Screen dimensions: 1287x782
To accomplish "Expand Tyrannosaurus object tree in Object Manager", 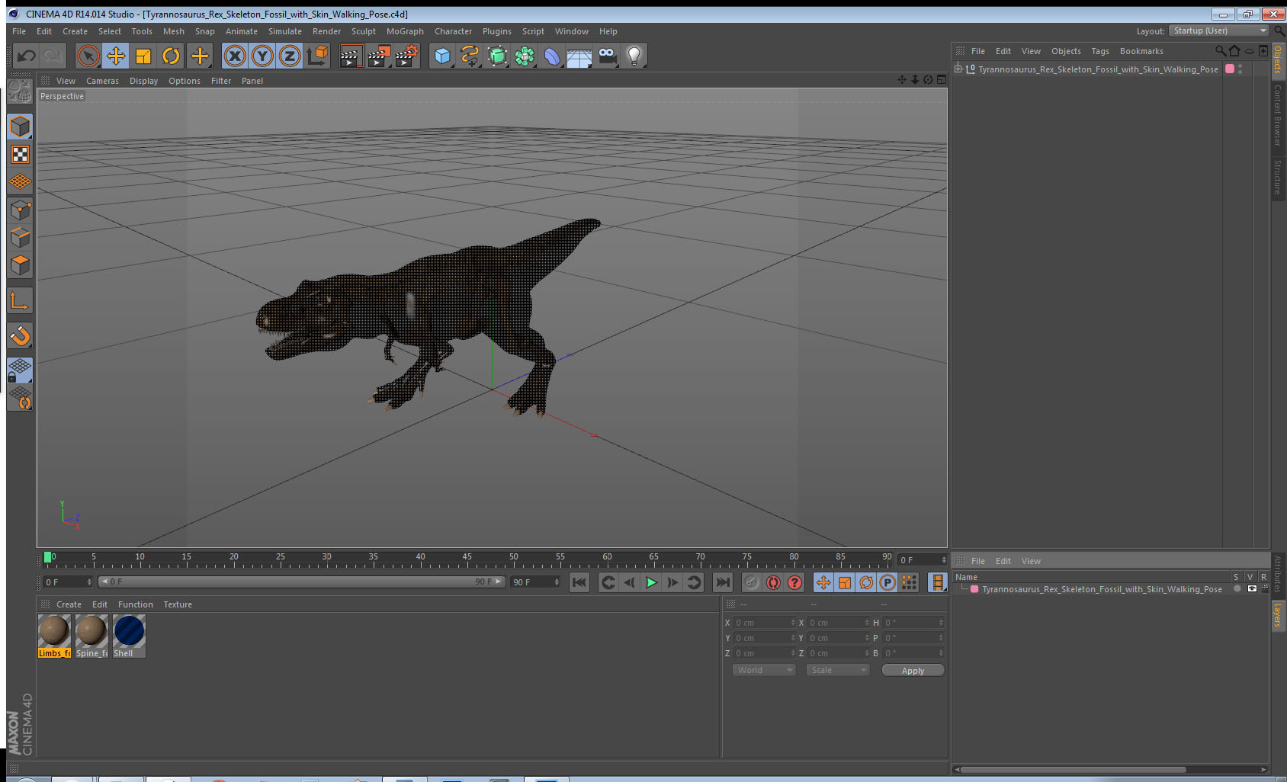I will tap(958, 69).
